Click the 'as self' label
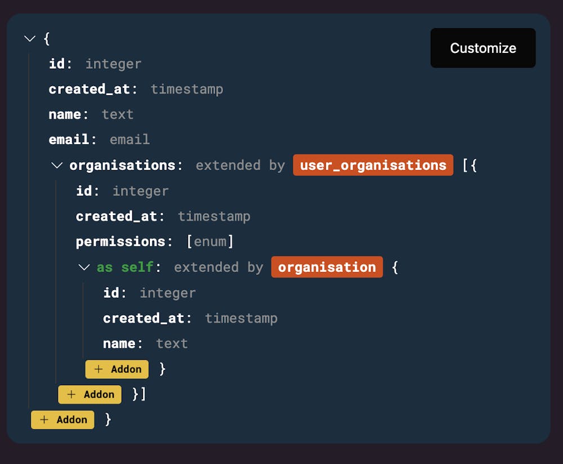The image size is (563, 464). [125, 267]
